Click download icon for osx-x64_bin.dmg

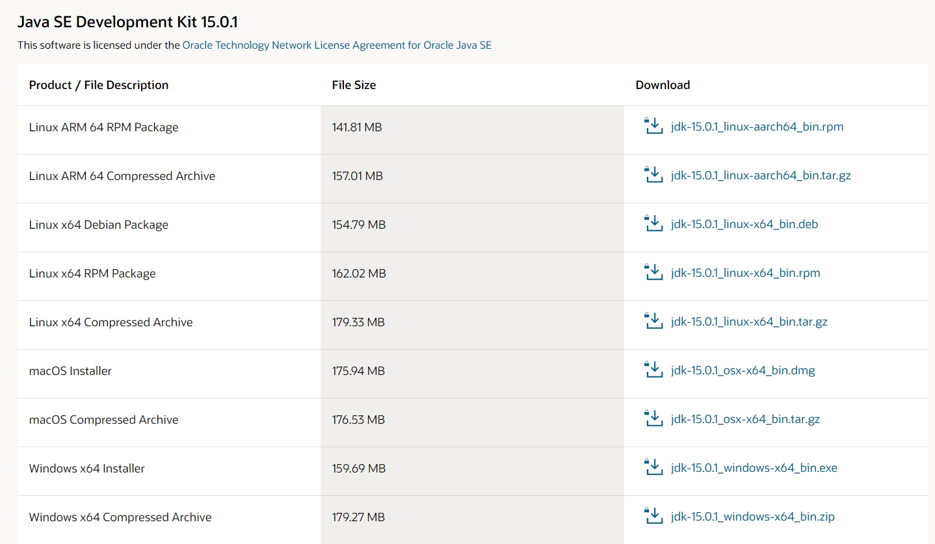click(653, 370)
